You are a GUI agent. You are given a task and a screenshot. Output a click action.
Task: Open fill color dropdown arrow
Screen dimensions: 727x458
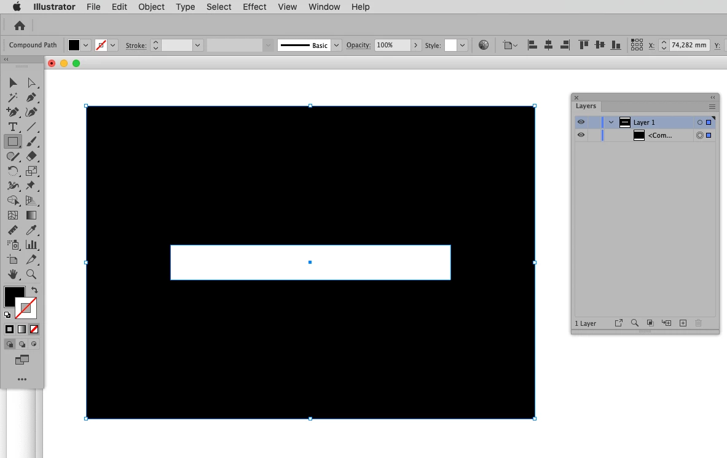[x=85, y=45]
